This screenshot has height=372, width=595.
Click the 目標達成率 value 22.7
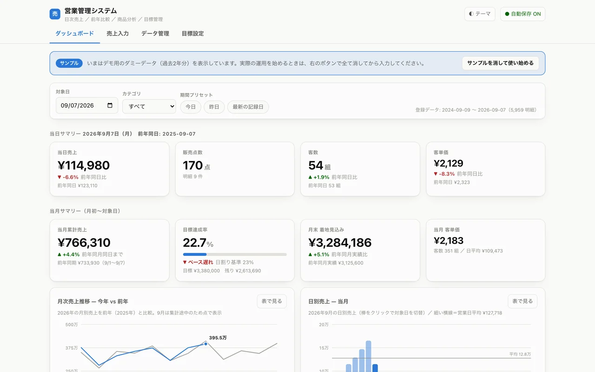[x=194, y=243]
